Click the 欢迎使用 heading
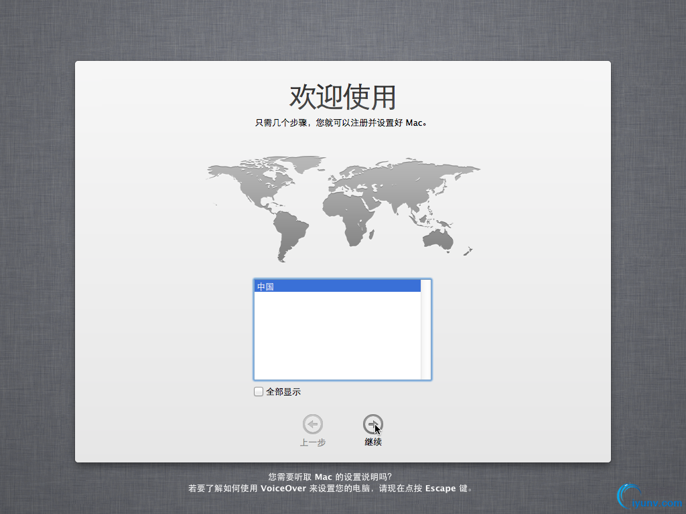 coord(343,97)
